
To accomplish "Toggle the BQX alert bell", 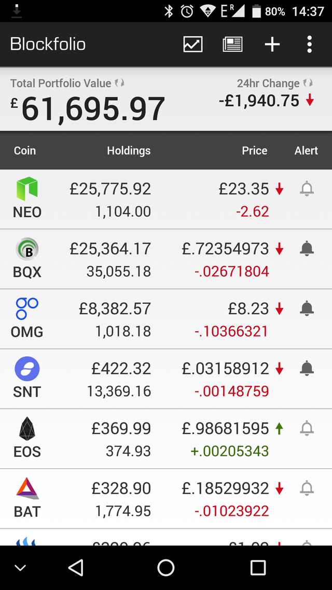I will pyautogui.click(x=307, y=249).
